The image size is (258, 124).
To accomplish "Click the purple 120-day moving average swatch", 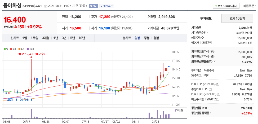I will 28,49.
